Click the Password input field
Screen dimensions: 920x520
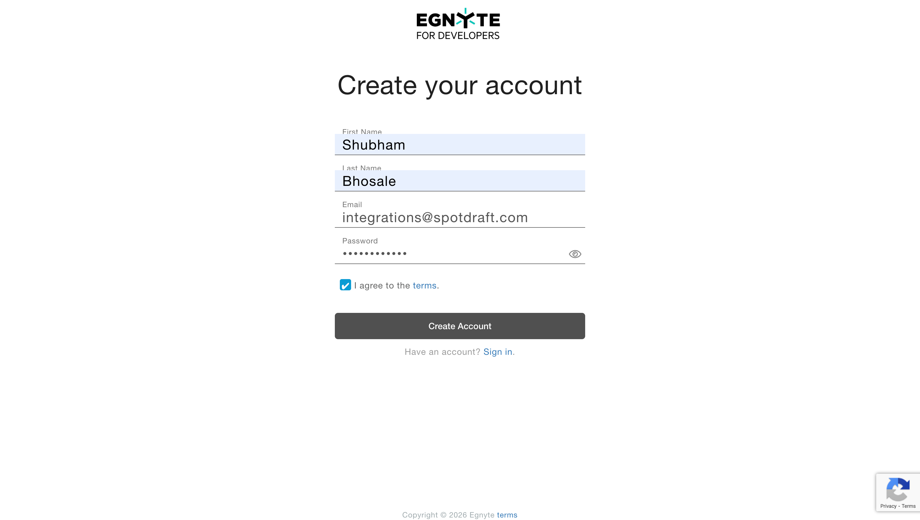pyautogui.click(x=450, y=253)
